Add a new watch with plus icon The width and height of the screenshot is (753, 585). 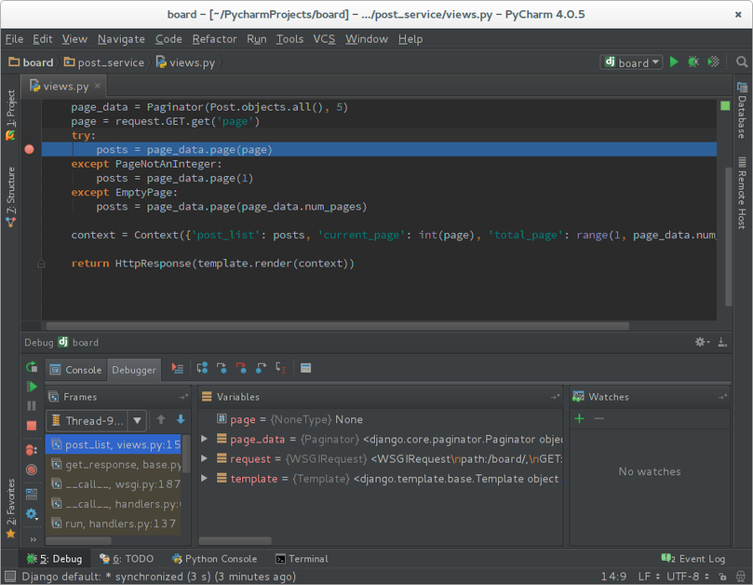[579, 418]
